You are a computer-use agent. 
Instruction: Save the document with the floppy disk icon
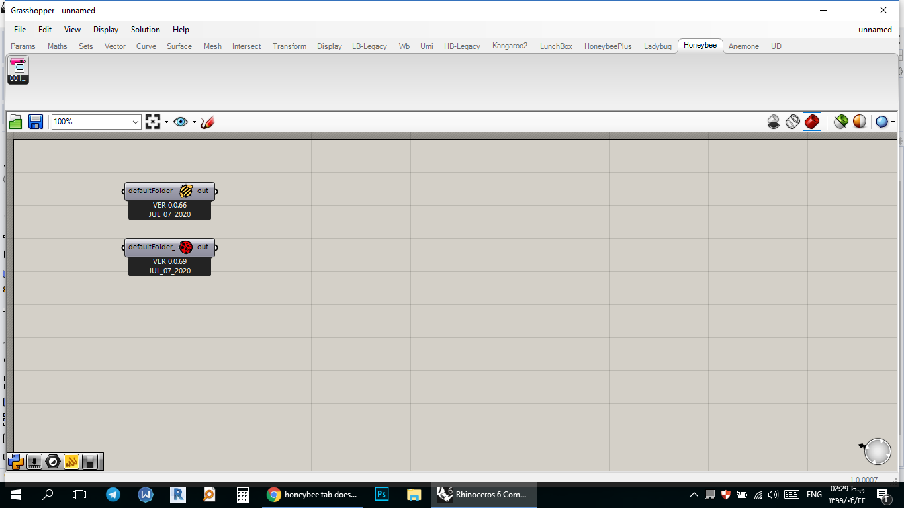pos(36,122)
